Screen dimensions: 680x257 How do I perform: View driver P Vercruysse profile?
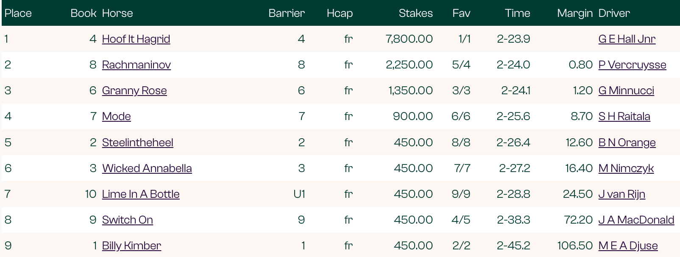click(632, 65)
